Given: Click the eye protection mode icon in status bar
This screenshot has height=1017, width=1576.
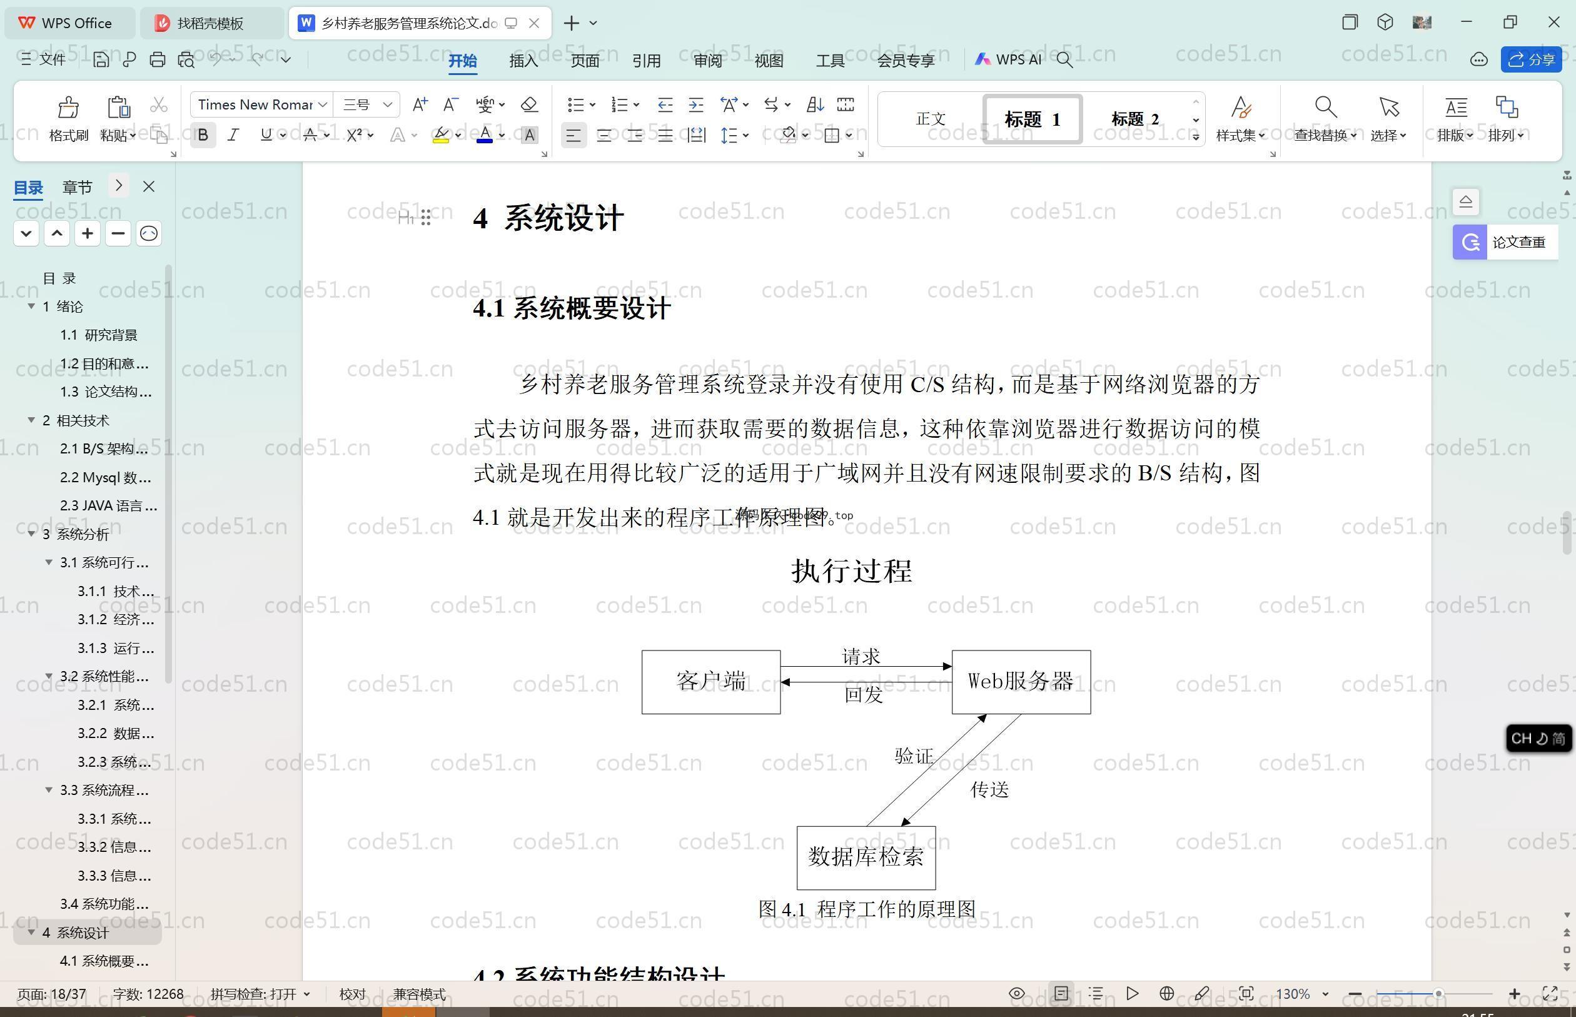Looking at the screenshot, I should click(1017, 993).
